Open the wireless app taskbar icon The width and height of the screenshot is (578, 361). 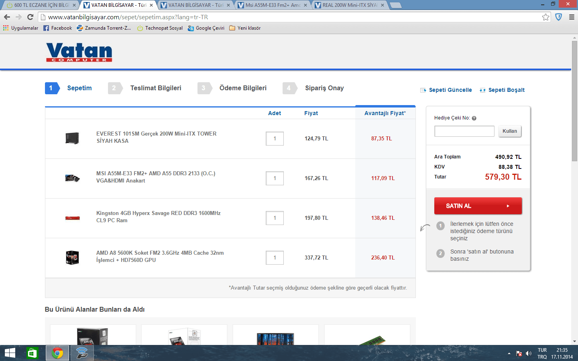pos(82,353)
